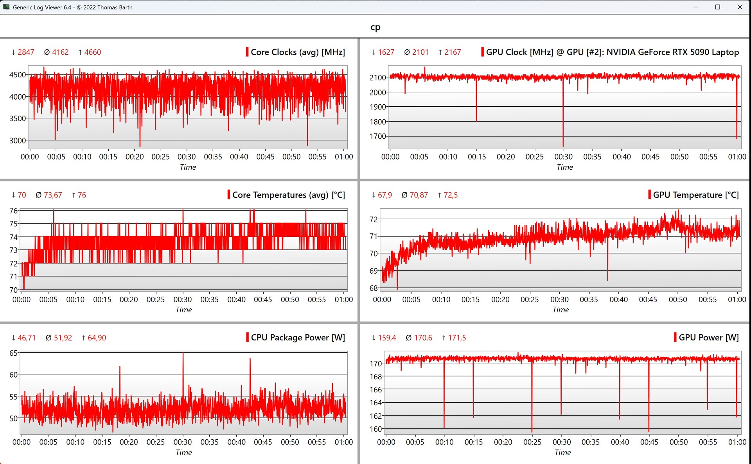Click the Core Clocks maximum value 4660
Image resolution: width=751 pixels, height=464 pixels.
pos(92,52)
